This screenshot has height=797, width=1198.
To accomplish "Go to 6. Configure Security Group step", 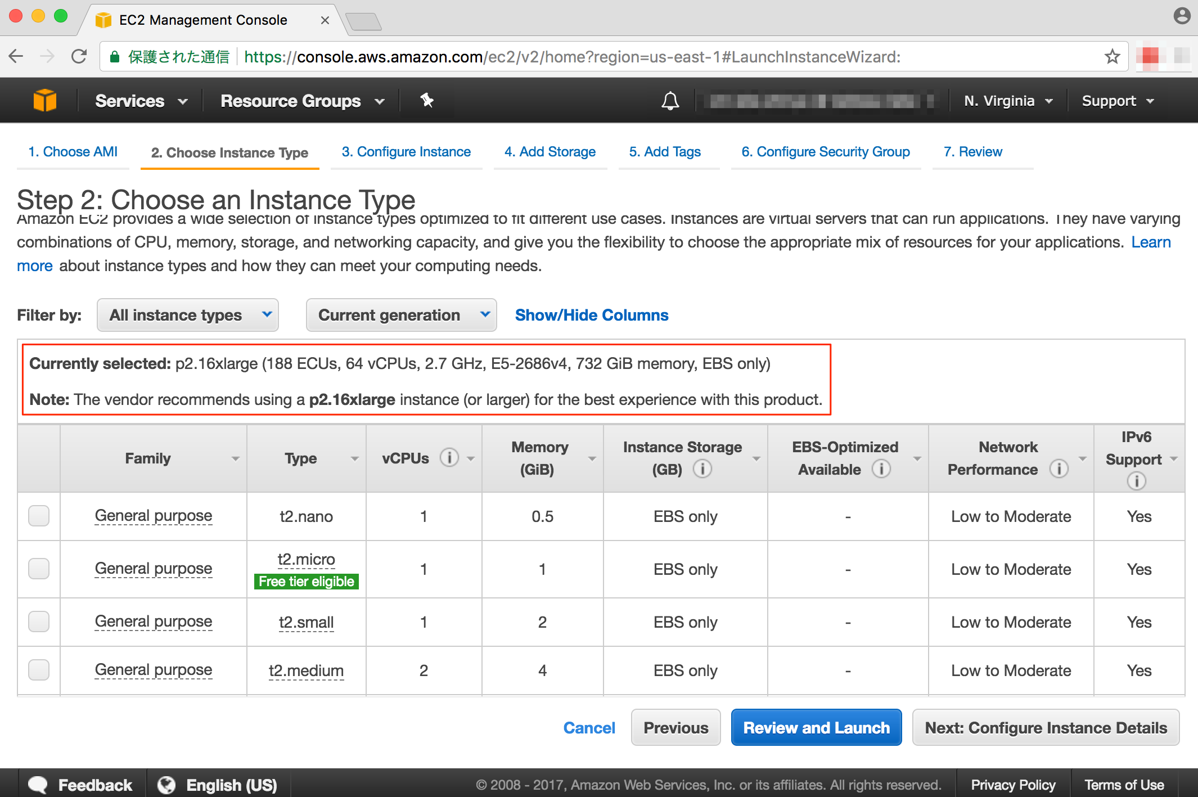I will click(826, 152).
